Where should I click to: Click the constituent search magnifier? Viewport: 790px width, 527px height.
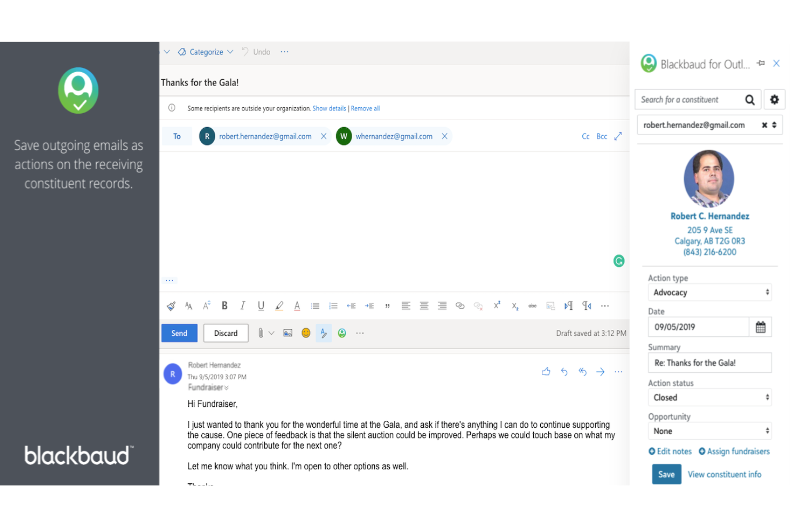pyautogui.click(x=749, y=100)
